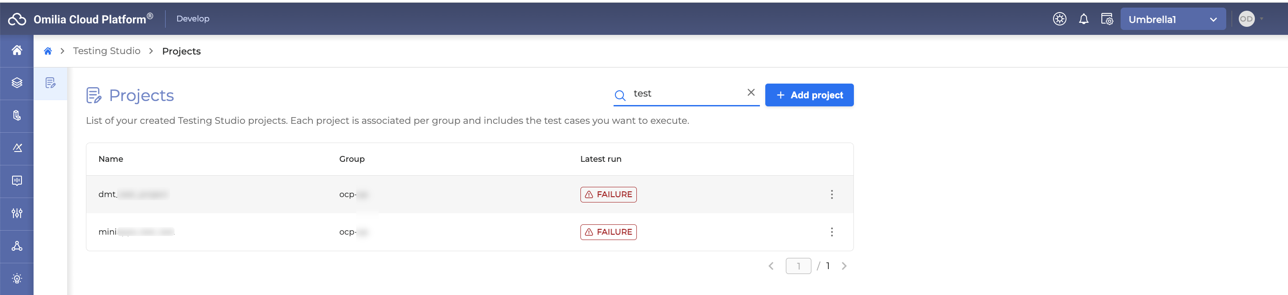
Task: Click the home breadcrumb icon
Action: (x=48, y=51)
